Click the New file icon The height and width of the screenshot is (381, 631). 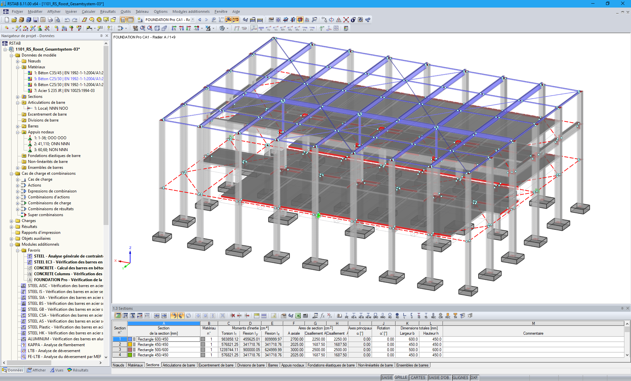[x=7, y=20]
